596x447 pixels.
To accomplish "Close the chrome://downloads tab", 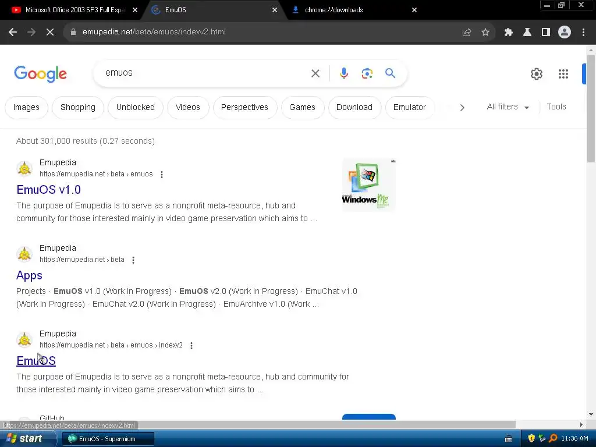I will pyautogui.click(x=414, y=10).
